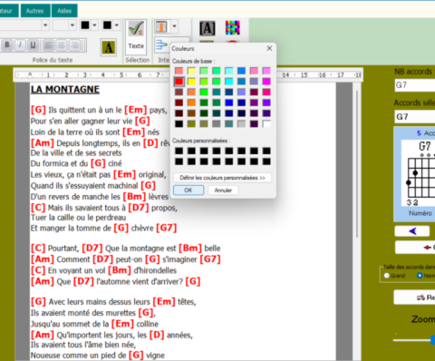Confirm color with the OK button
The height and width of the screenshot is (361, 435).
pos(188,190)
